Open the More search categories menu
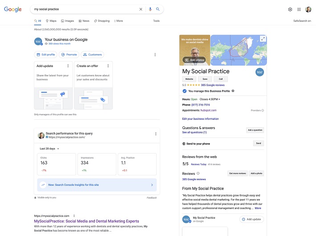Image resolution: width=316 pixels, height=236 pixels. [118, 21]
